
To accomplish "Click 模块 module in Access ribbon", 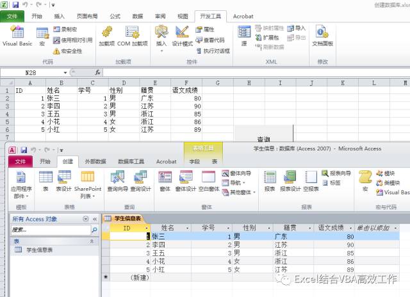I will click(x=385, y=173).
